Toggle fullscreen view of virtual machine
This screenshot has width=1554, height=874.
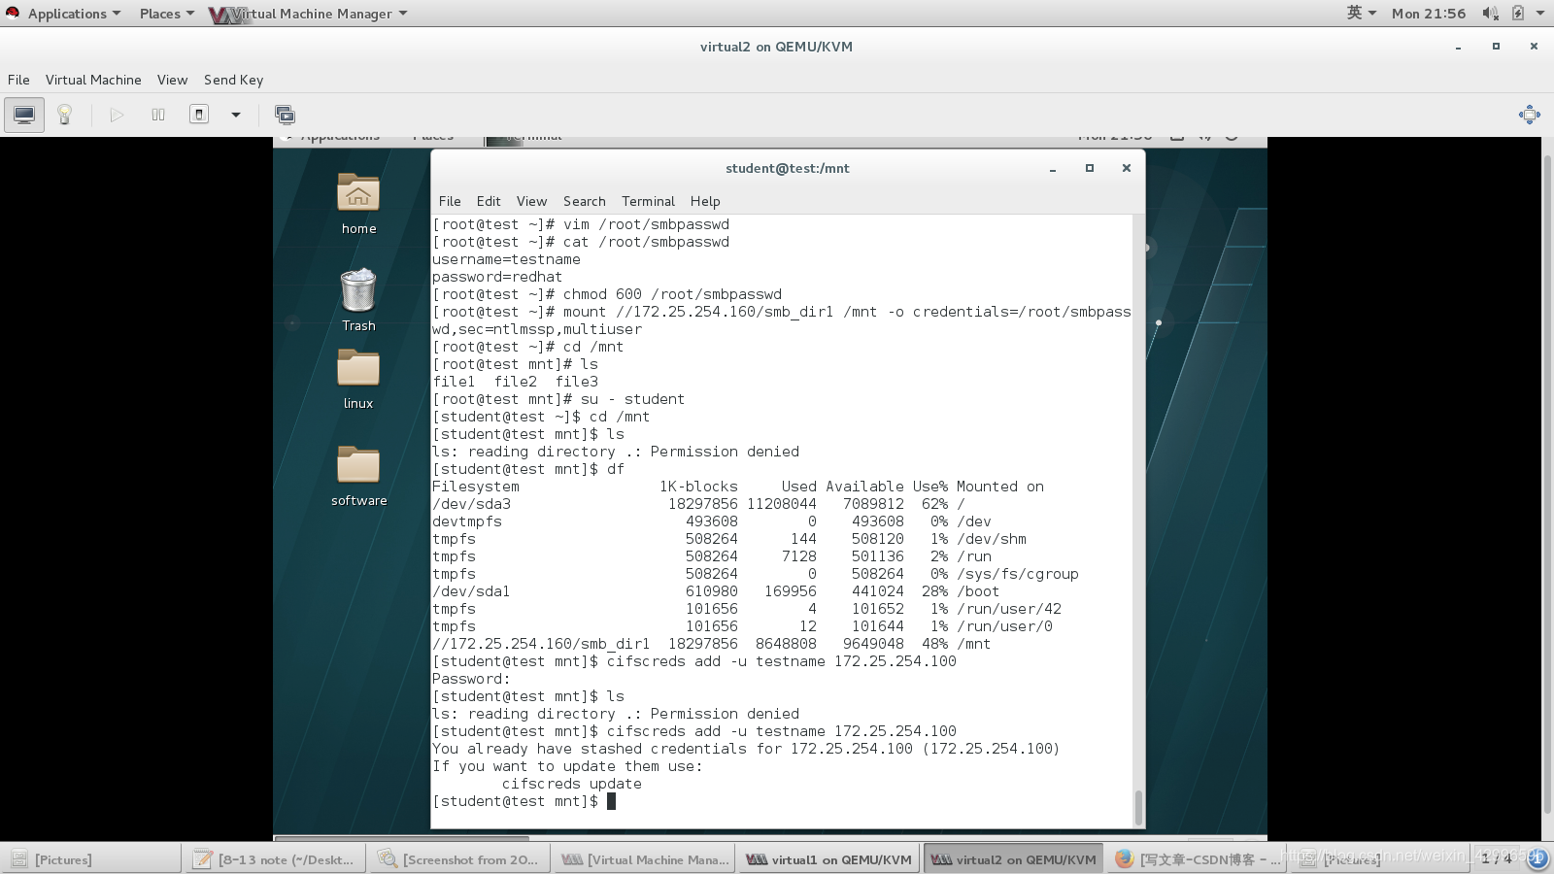tap(1530, 115)
